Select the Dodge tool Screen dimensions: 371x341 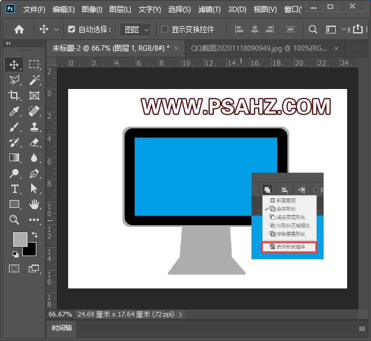(14, 173)
